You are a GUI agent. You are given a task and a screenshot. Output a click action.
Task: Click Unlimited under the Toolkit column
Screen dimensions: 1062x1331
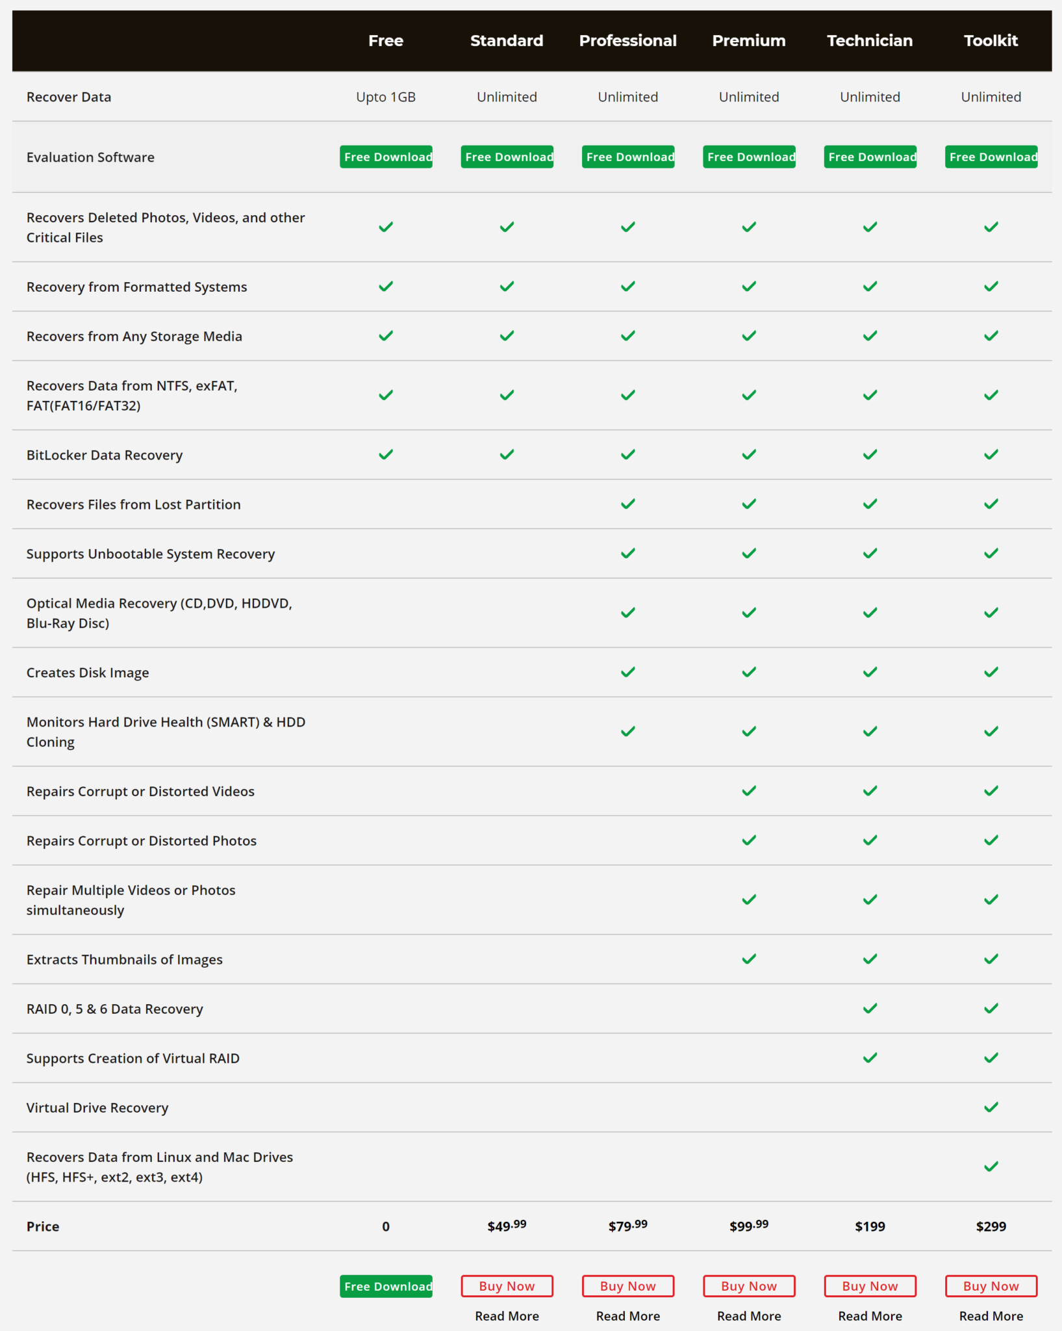[991, 97]
